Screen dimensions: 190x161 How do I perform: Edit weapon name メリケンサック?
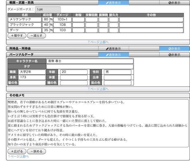(x=25, y=19)
